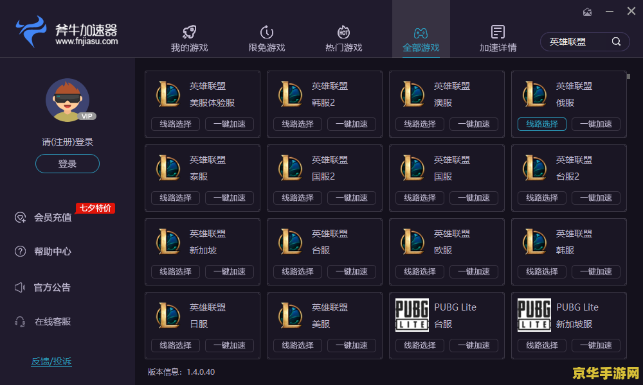Click 一键加速 for 英雄联盟 国服2

tap(352, 198)
